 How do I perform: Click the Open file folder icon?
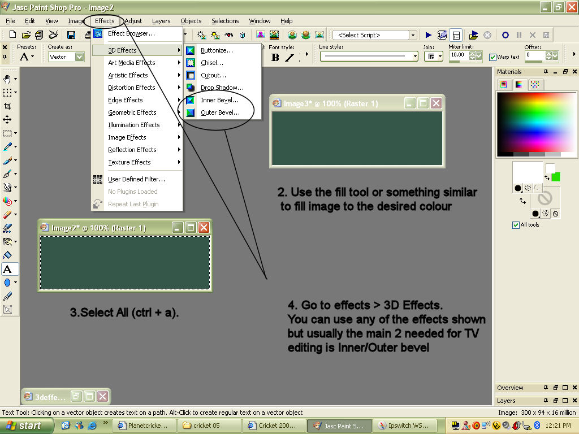26,34
